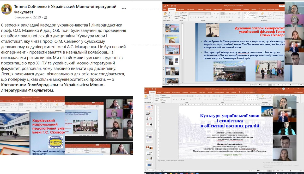The image size is (304, 174).
Task: Click the 'Щелкните, чтобы добавить заметки' notes field
Action: coord(171,160)
